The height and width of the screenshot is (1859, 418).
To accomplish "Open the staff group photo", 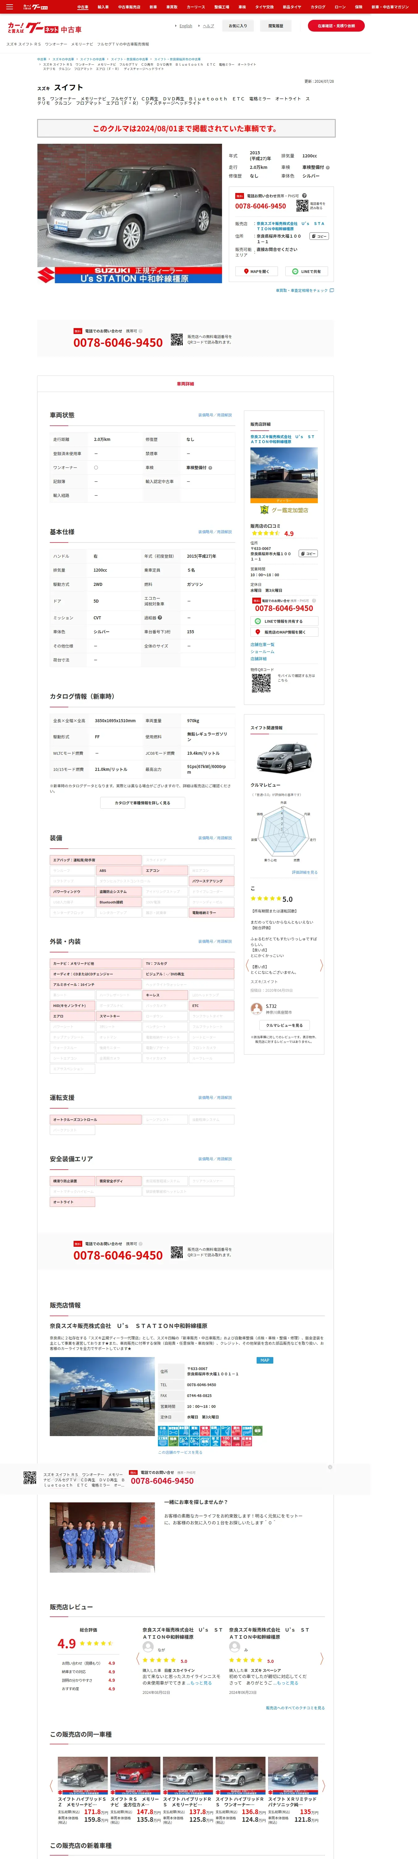I will click(x=102, y=1537).
